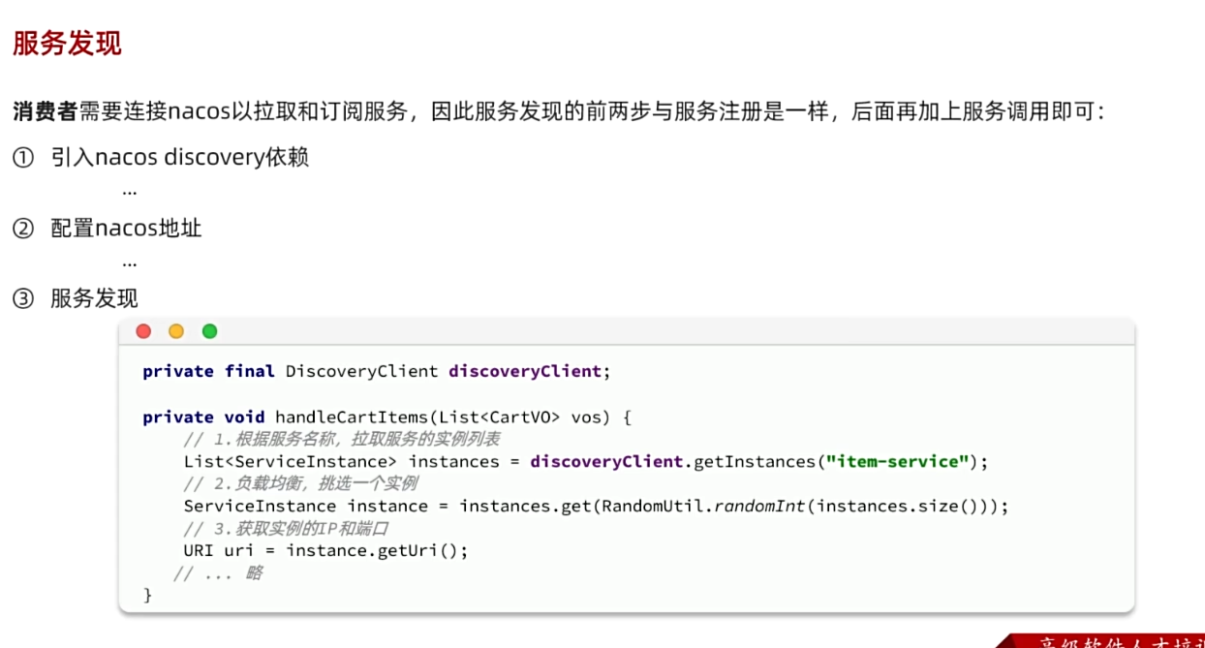Click the italic randomInt method call

(x=759, y=506)
